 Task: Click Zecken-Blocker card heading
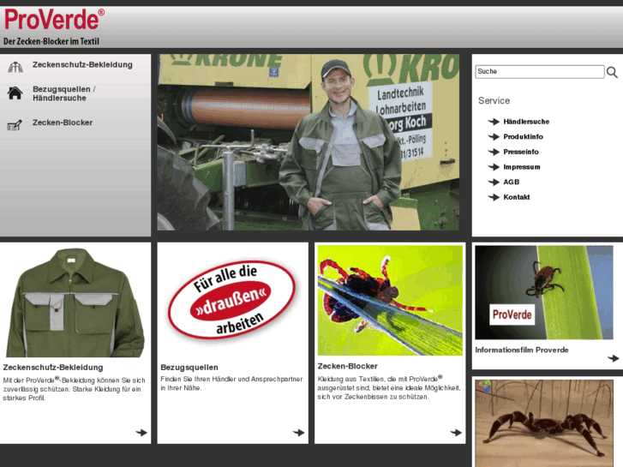(347, 366)
